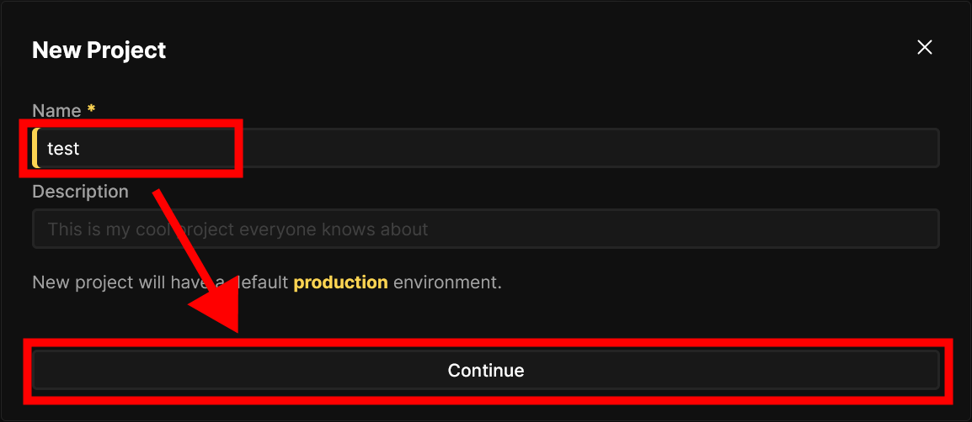Viewport: 972px width, 422px height.
Task: Click the X icon in dialog header
Action: [924, 48]
